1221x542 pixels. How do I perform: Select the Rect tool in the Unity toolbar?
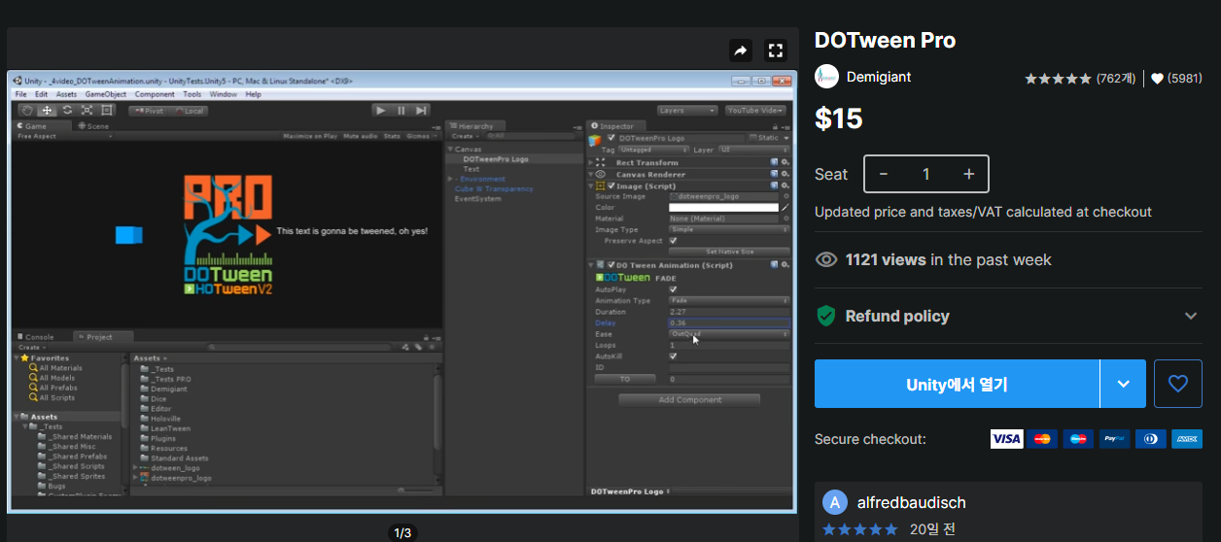pos(106,111)
